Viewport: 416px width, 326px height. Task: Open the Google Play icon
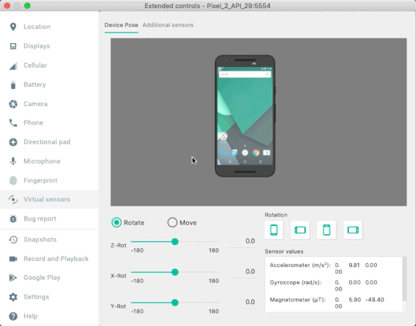tap(13, 278)
